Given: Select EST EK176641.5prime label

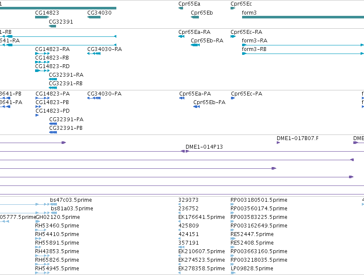Looking at the screenshot, I should (202, 217).
